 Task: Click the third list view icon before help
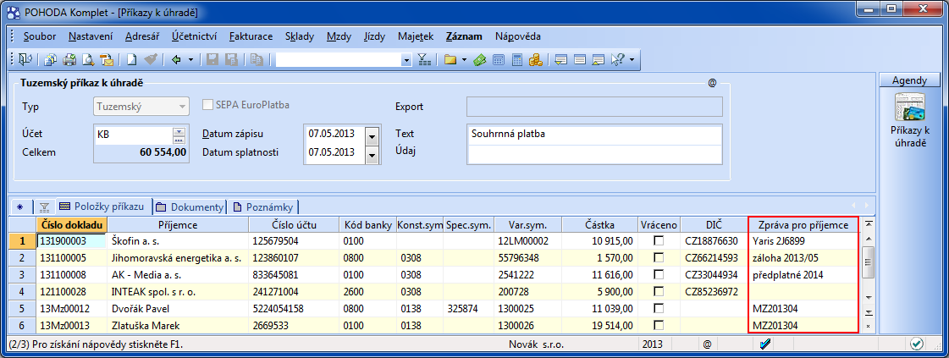(599, 59)
